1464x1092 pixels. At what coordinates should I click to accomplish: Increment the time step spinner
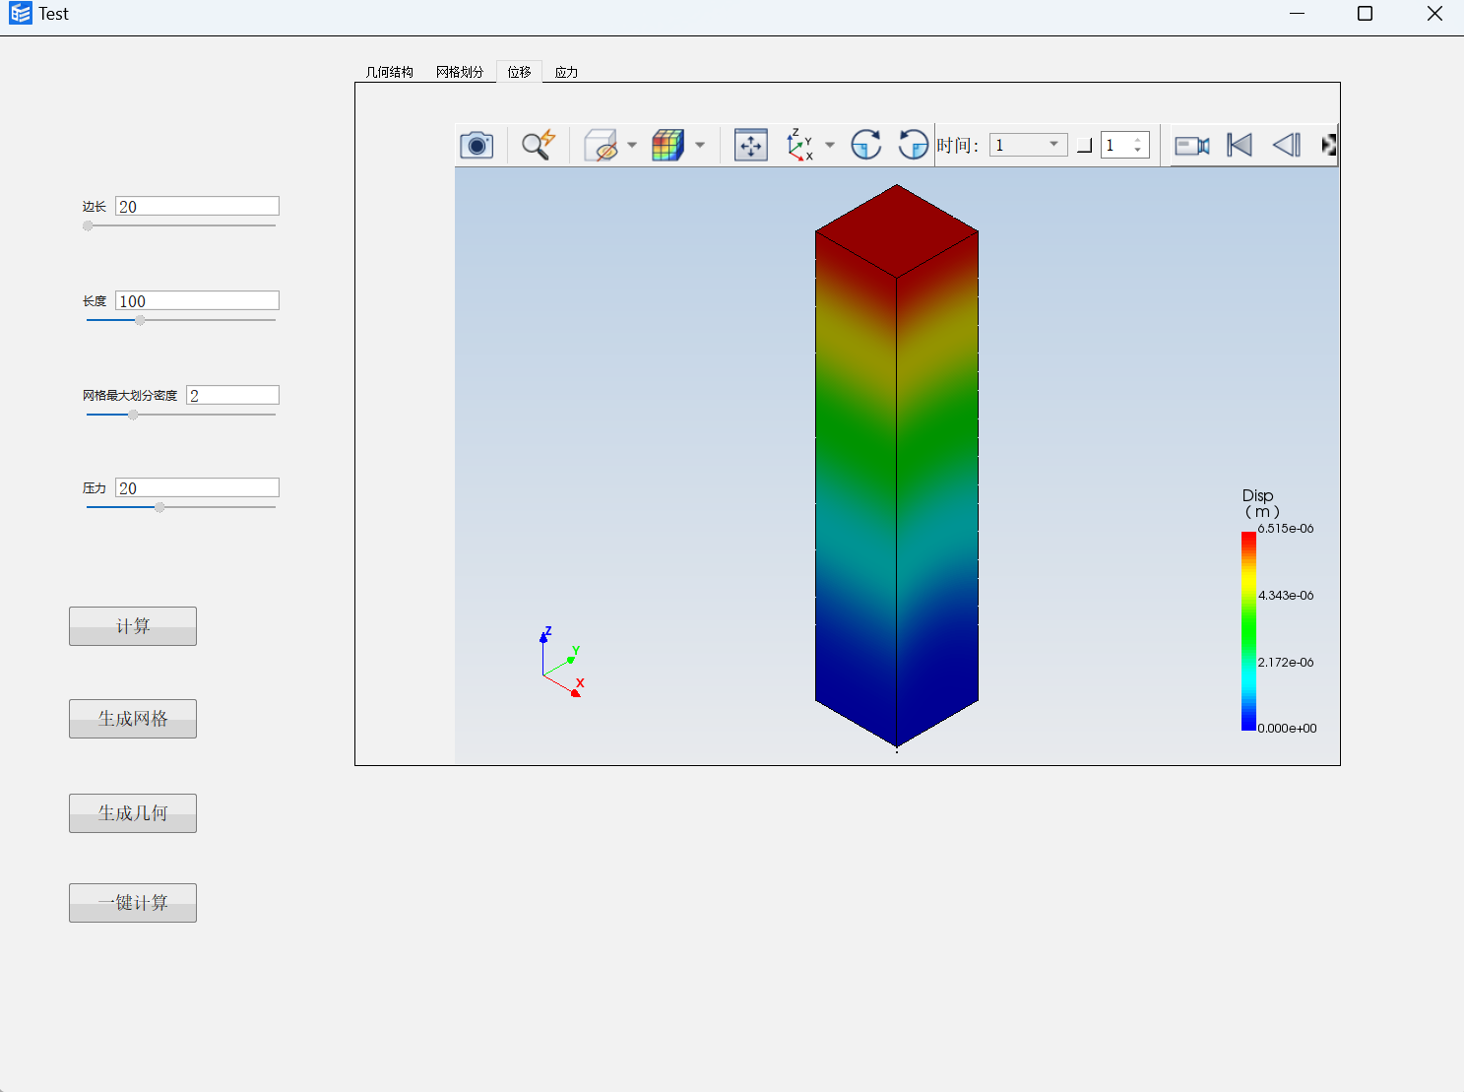1138,140
